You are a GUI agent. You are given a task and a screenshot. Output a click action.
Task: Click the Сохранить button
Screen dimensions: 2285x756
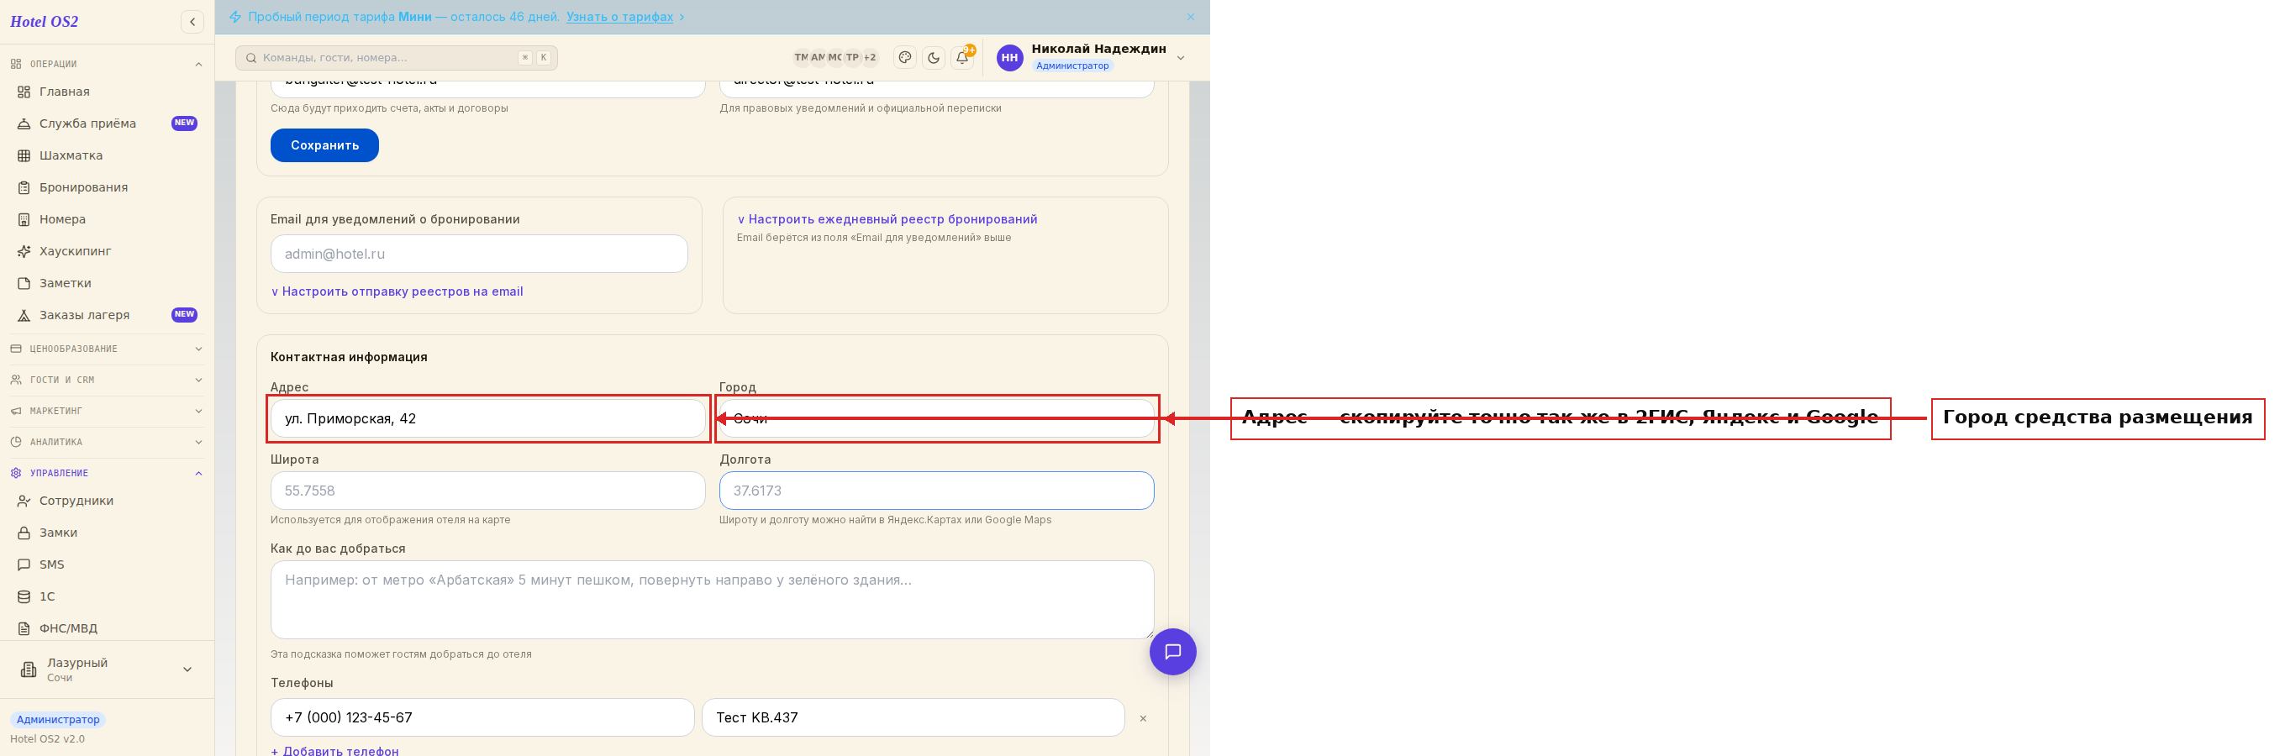pyautogui.click(x=324, y=145)
